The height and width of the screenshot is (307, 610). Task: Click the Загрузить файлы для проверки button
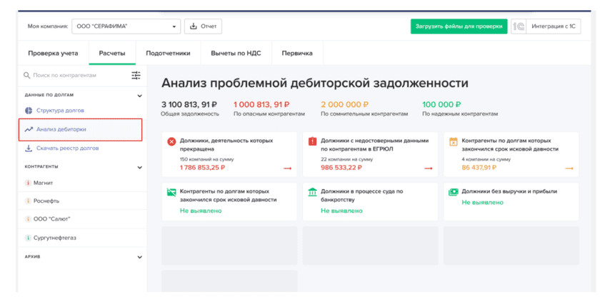coord(459,26)
